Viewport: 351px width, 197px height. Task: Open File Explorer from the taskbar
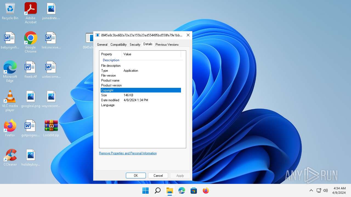point(169,190)
